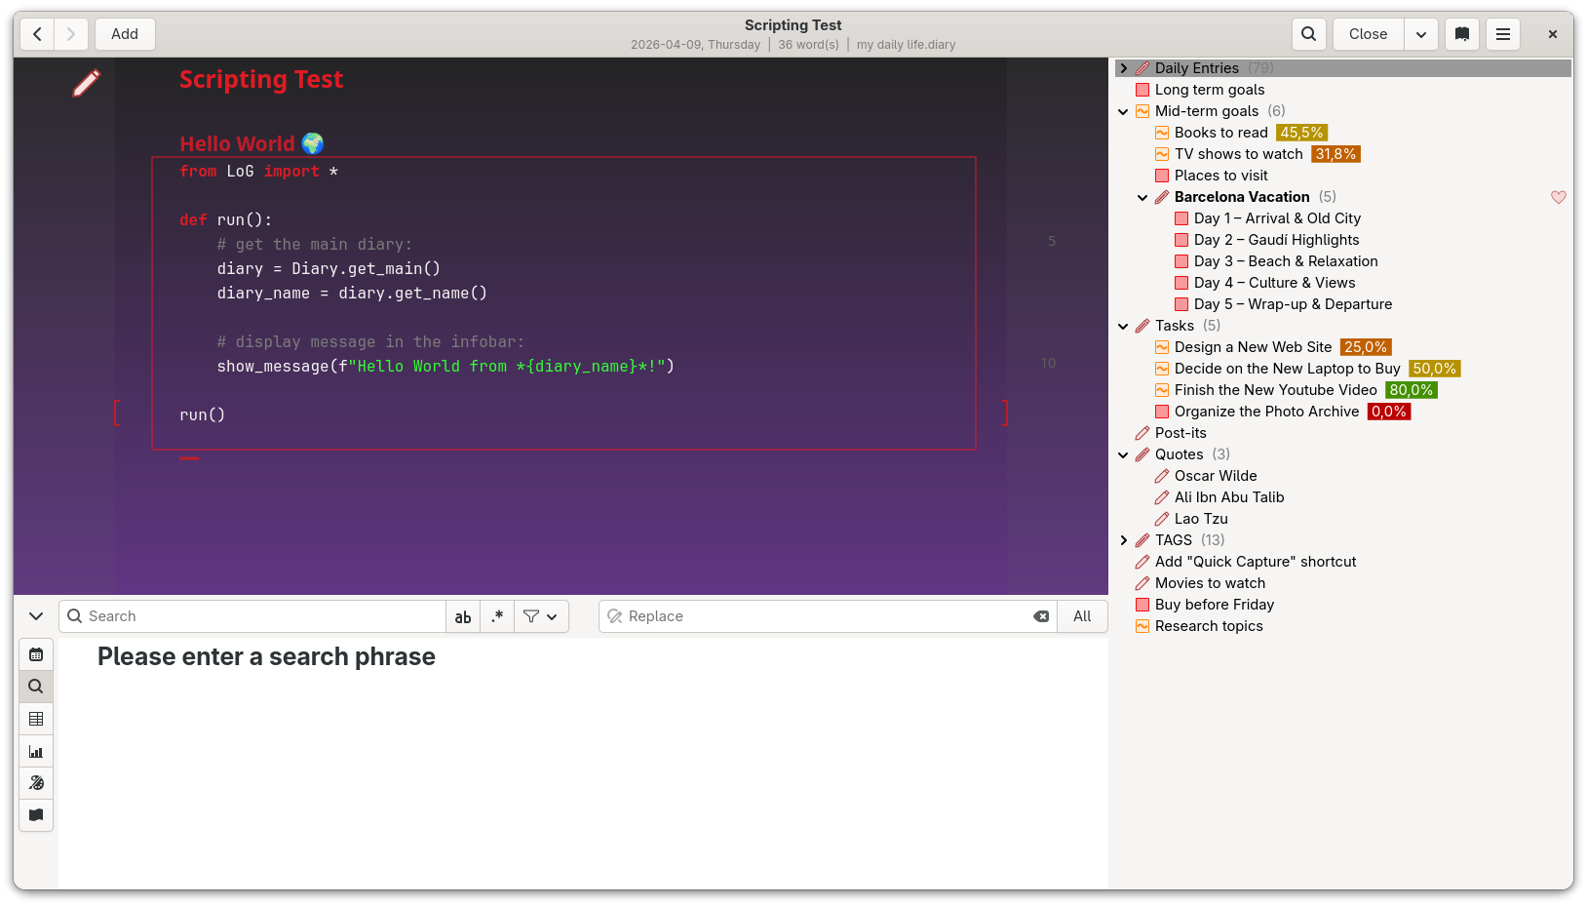Click the Organize the Photo Archive icon
Image resolution: width=1587 pixels, height=906 pixels.
(x=1162, y=412)
